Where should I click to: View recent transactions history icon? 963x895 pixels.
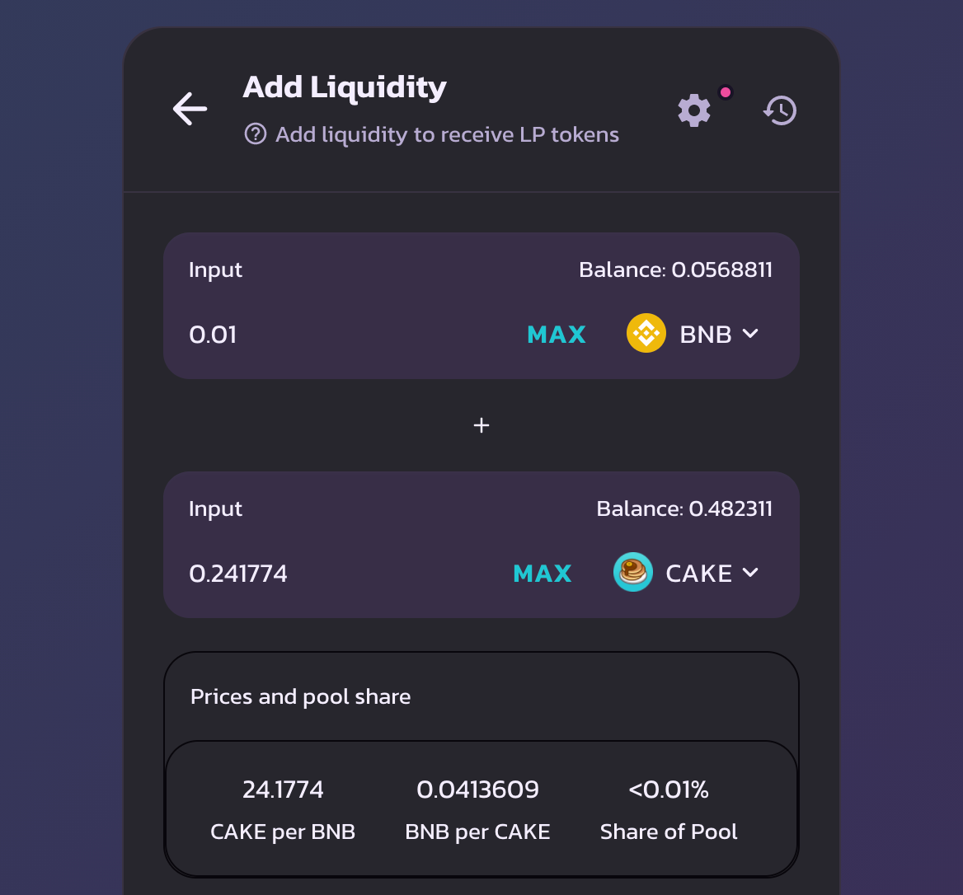[780, 110]
